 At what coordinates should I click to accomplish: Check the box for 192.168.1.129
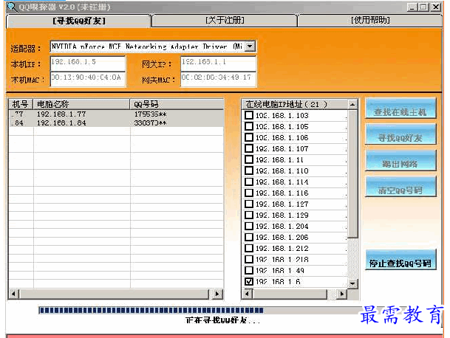pyautogui.click(x=249, y=215)
